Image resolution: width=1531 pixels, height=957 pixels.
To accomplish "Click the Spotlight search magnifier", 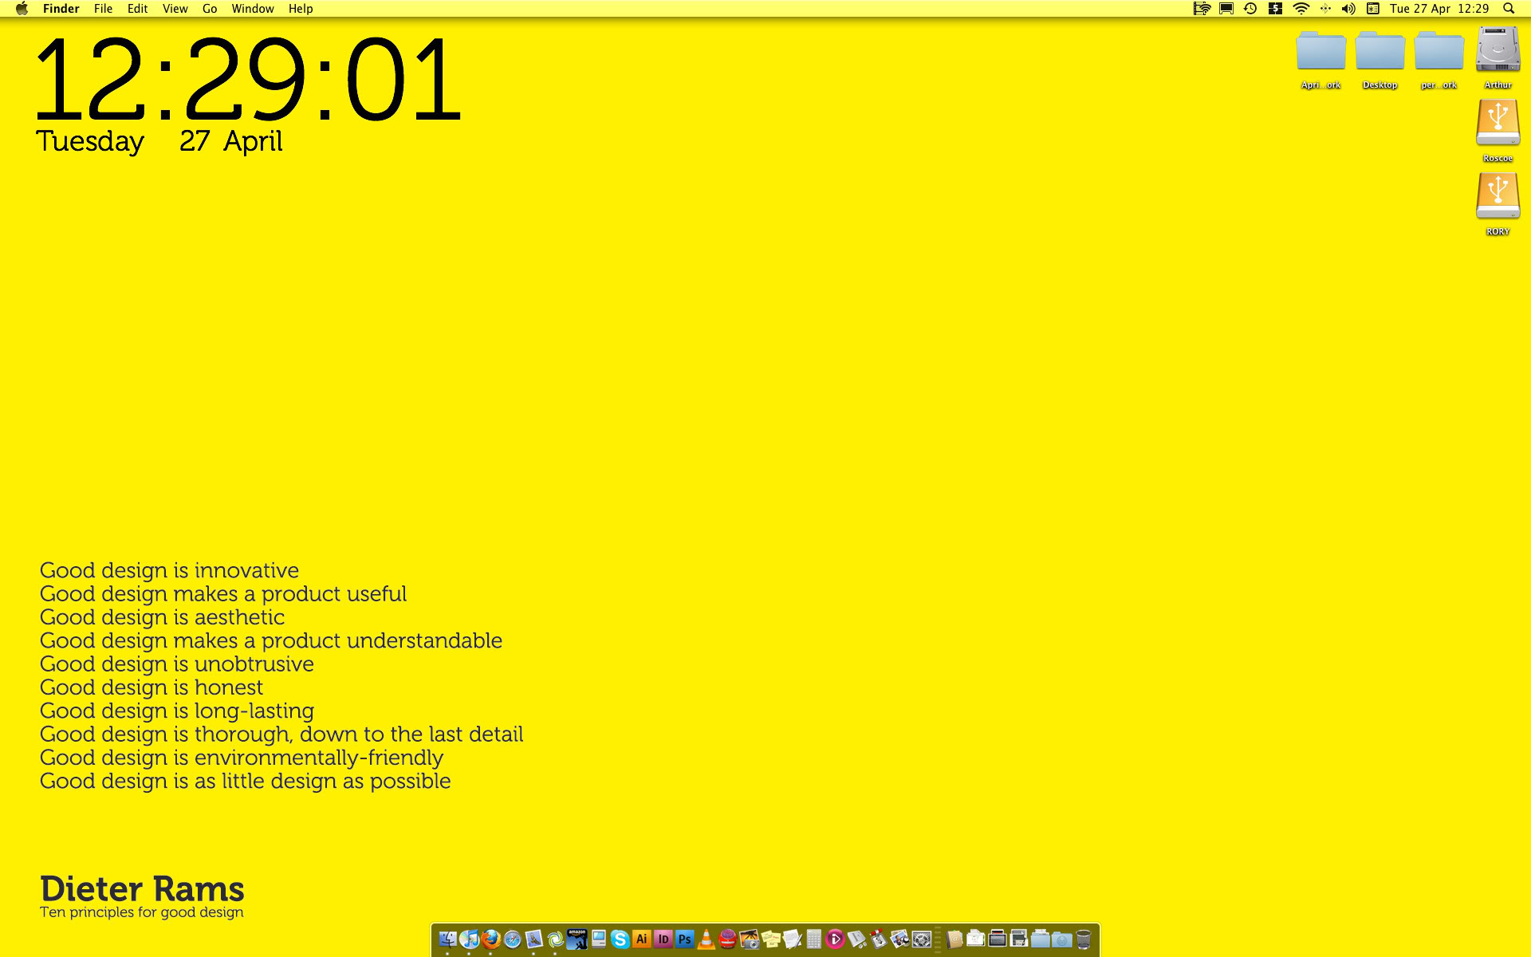I will [1509, 9].
